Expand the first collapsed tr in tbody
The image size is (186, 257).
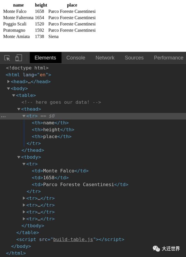[x=24, y=198]
